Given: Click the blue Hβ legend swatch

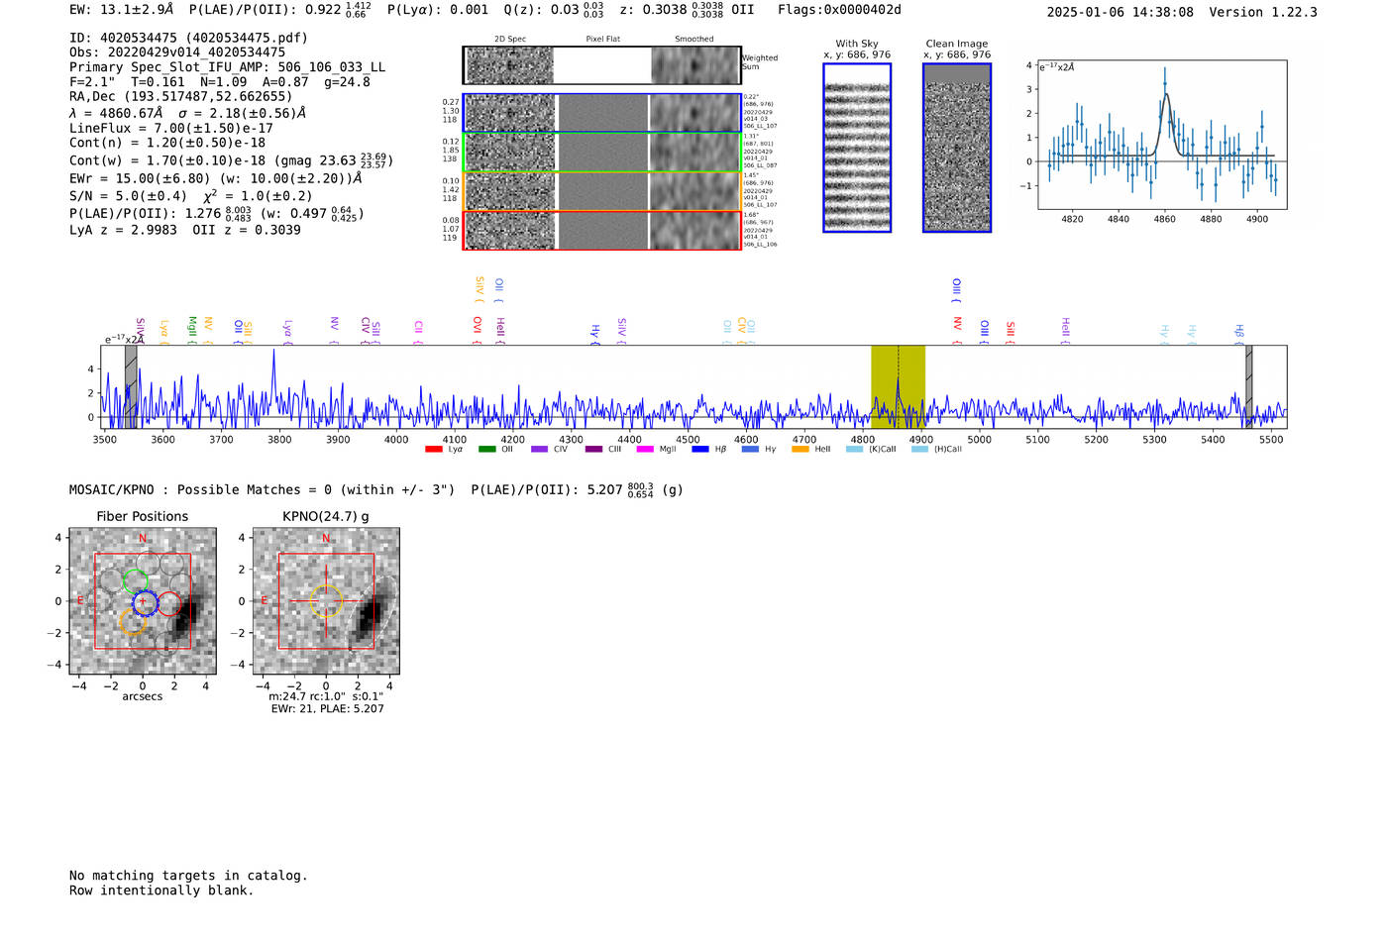Looking at the screenshot, I should coord(700,450).
